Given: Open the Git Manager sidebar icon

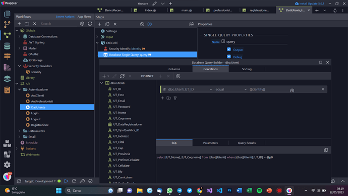Looking at the screenshot, I should click(x=7, y=24).
